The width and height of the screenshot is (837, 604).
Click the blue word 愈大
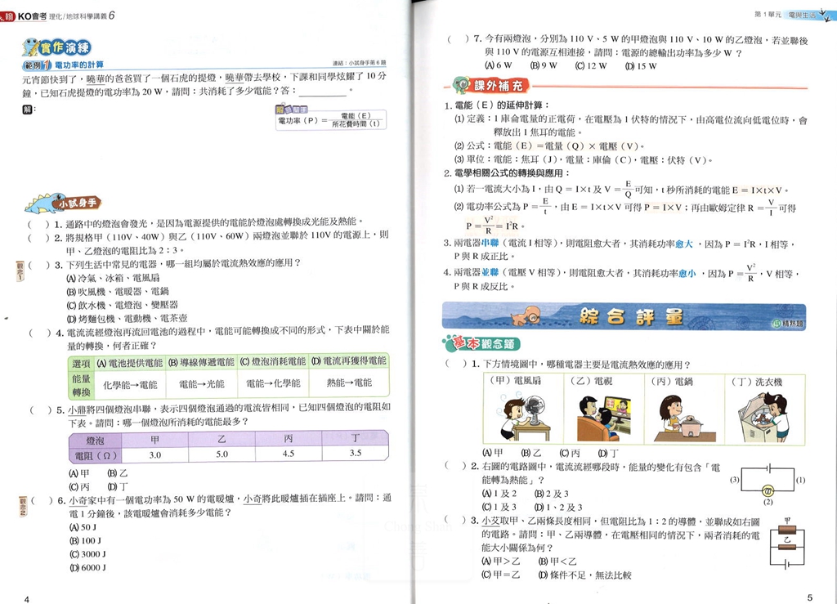click(x=684, y=244)
